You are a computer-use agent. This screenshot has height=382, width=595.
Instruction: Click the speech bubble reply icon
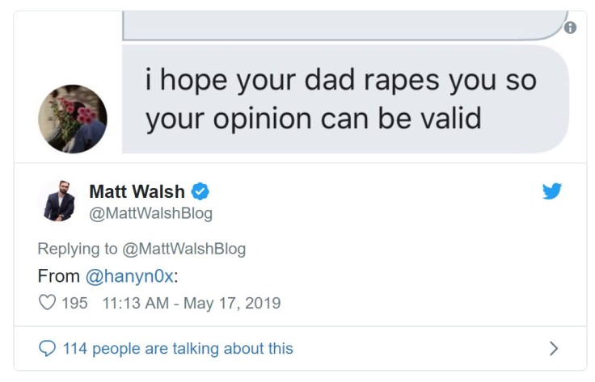click(x=49, y=348)
